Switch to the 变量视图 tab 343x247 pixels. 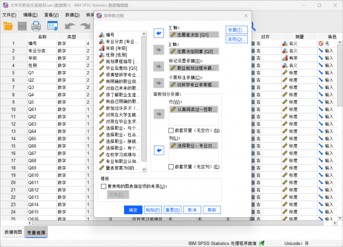tap(36, 232)
